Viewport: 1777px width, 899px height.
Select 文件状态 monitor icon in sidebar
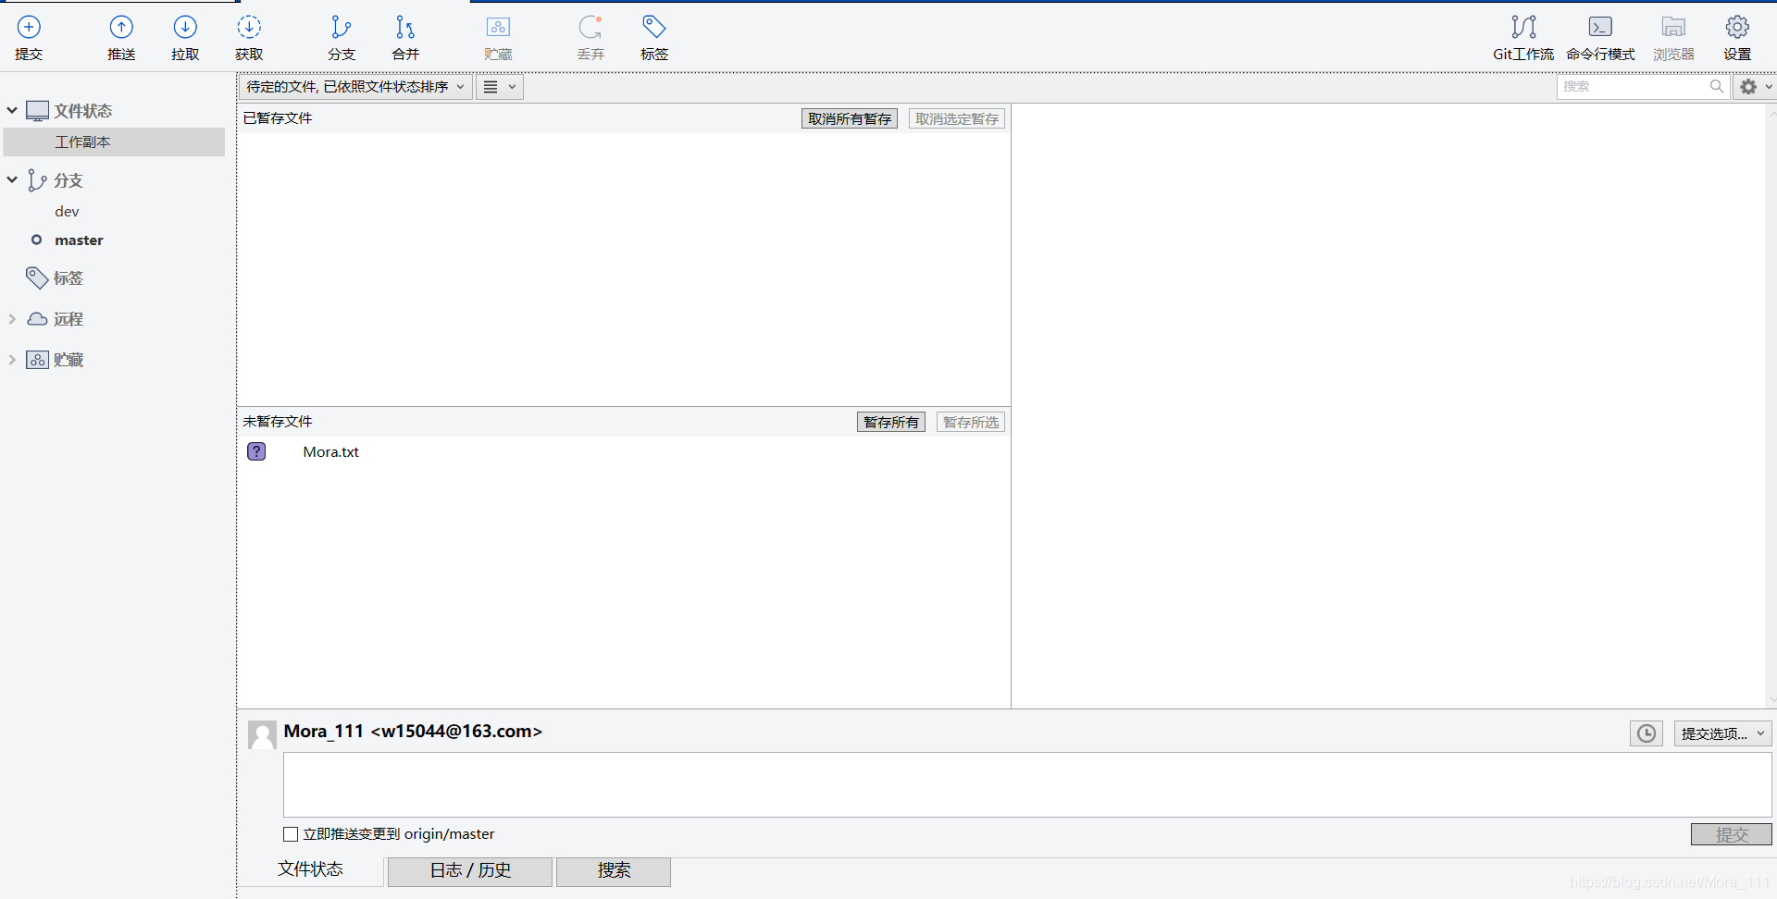point(37,111)
